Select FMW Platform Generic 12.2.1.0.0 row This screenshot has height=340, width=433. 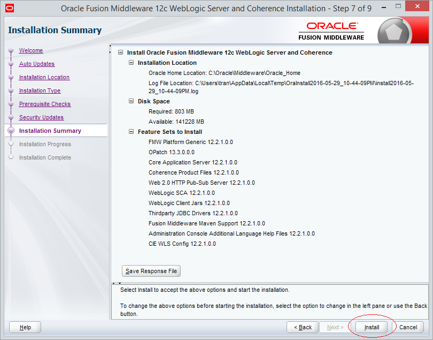coord(191,142)
